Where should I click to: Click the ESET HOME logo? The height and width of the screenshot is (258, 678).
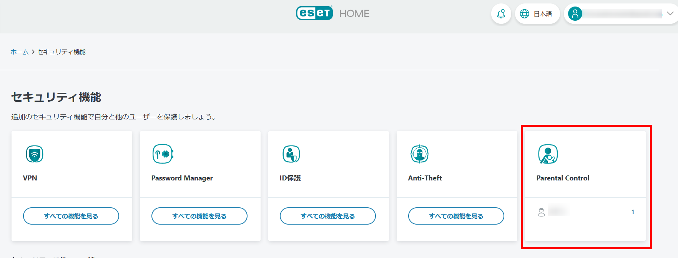click(332, 13)
